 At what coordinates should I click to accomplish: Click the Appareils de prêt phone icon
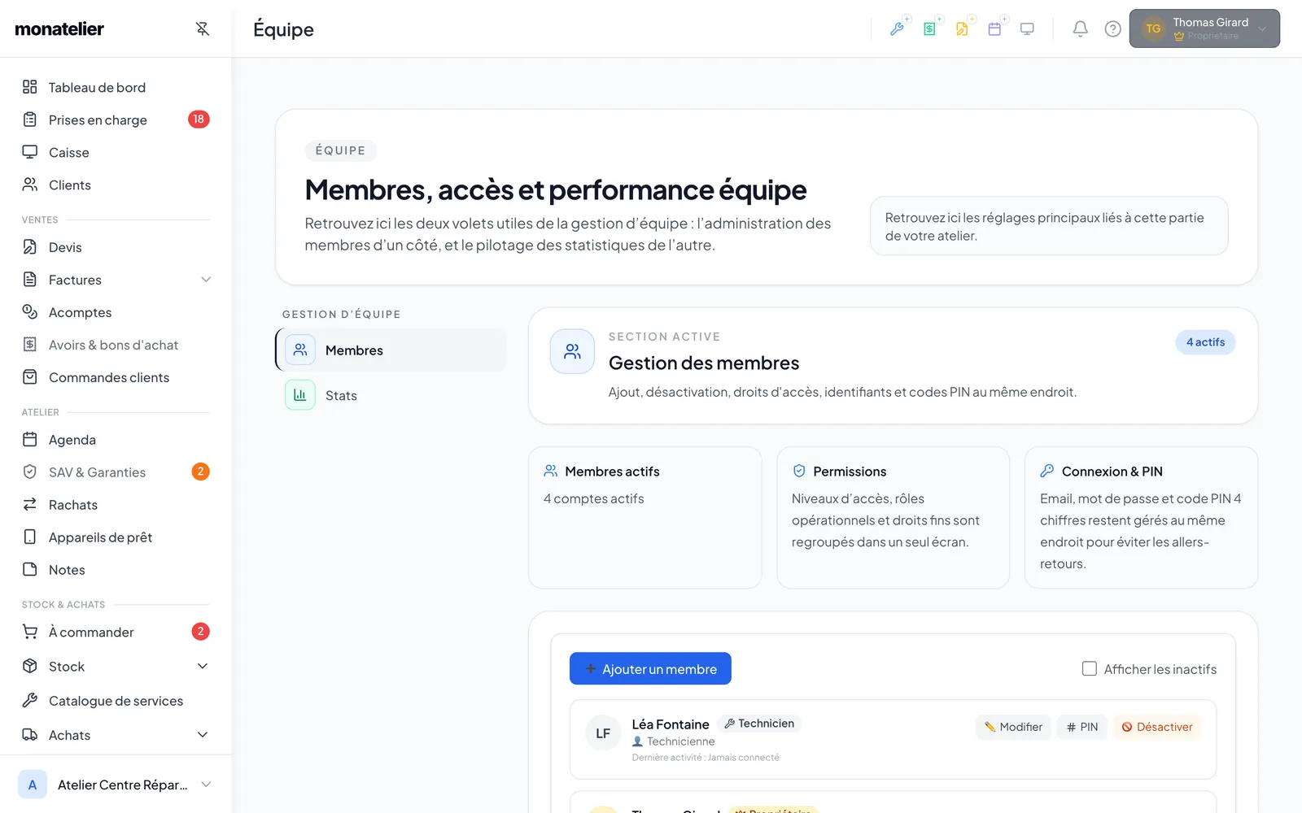[x=30, y=537]
